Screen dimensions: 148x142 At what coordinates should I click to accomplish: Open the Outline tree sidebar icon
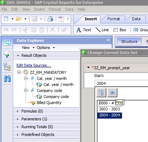[7, 67]
